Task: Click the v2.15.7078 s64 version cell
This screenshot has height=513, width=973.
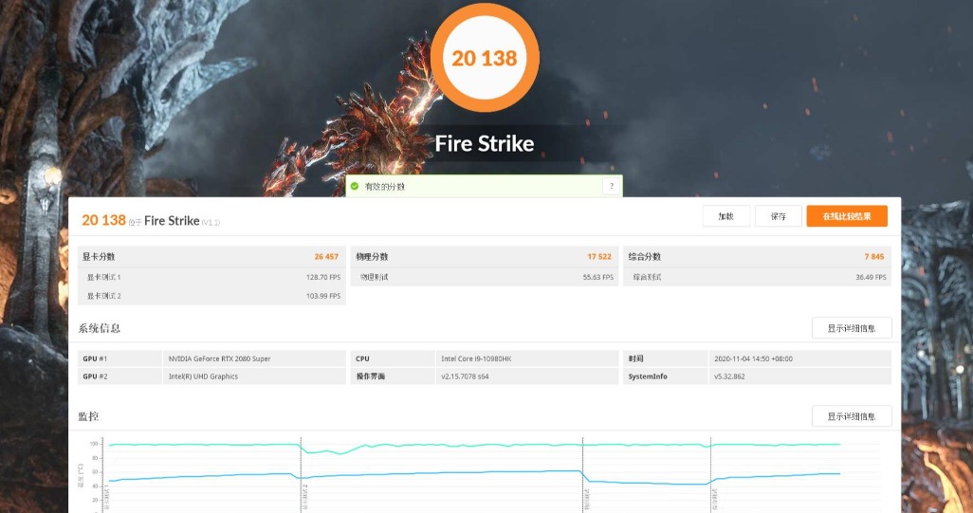Action: click(527, 376)
